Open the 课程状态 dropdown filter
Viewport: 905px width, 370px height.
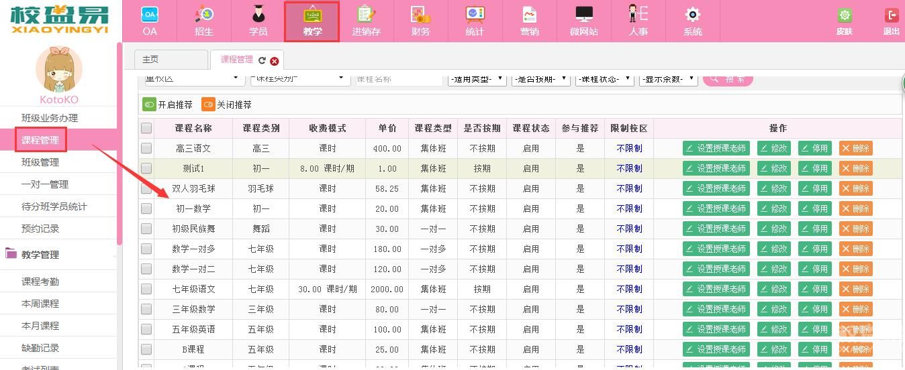(605, 79)
